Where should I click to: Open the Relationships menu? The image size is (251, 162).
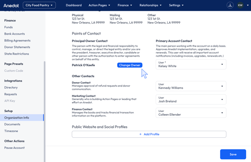[x=150, y=5]
